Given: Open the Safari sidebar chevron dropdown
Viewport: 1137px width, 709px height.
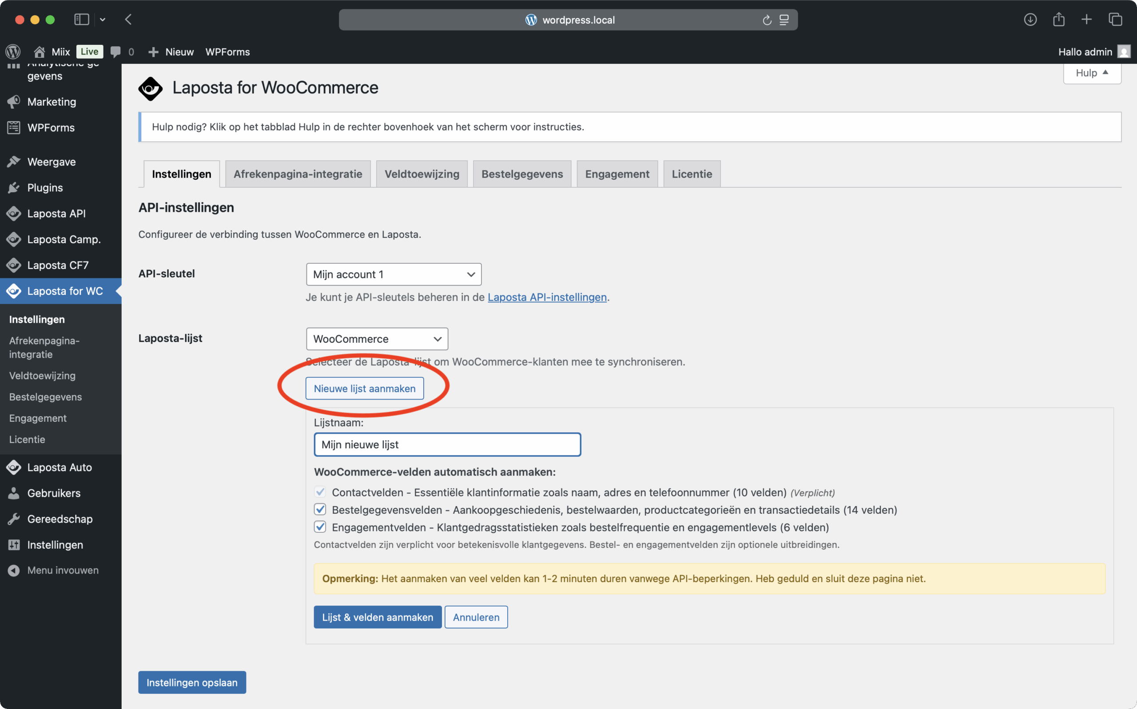Looking at the screenshot, I should click(103, 20).
